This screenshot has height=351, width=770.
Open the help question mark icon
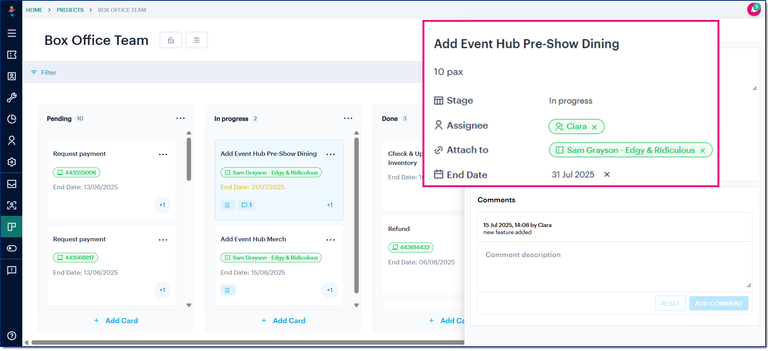click(12, 335)
